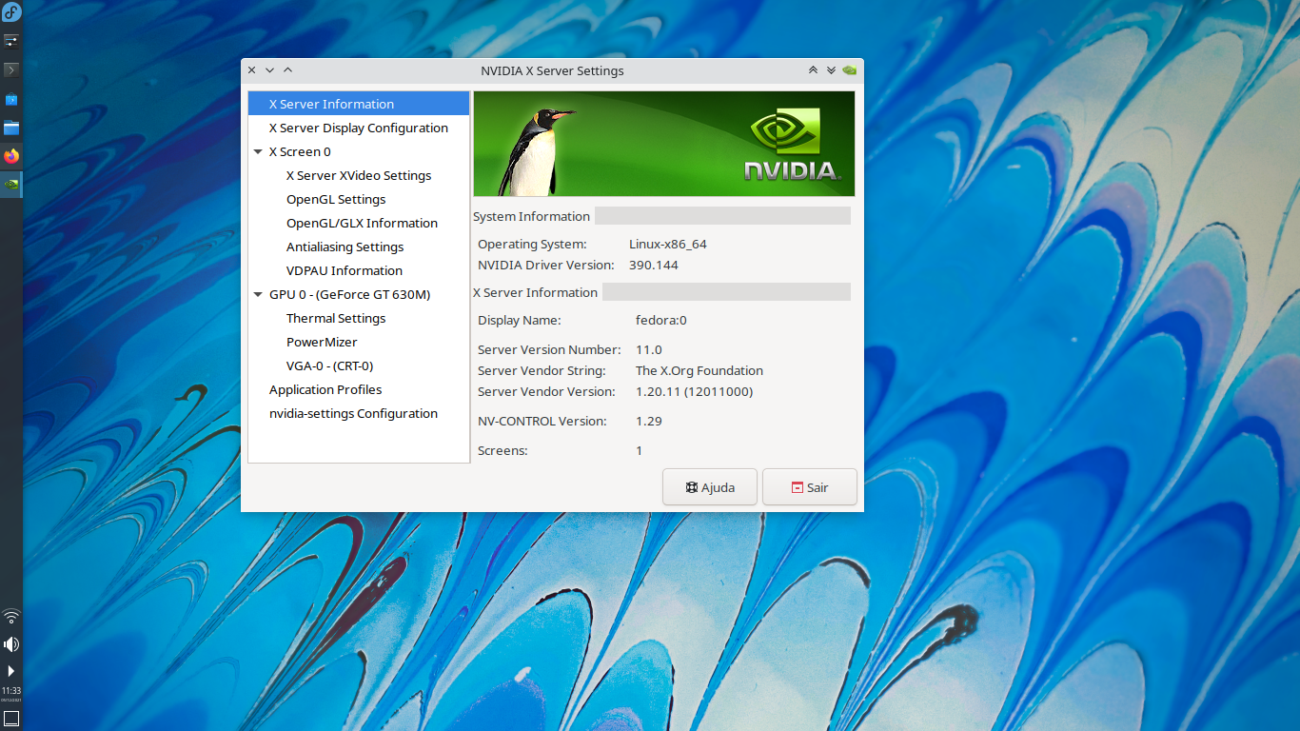Click the NVIDIA X Server Settings window title
Viewport: 1300px width, 731px height.
click(552, 70)
